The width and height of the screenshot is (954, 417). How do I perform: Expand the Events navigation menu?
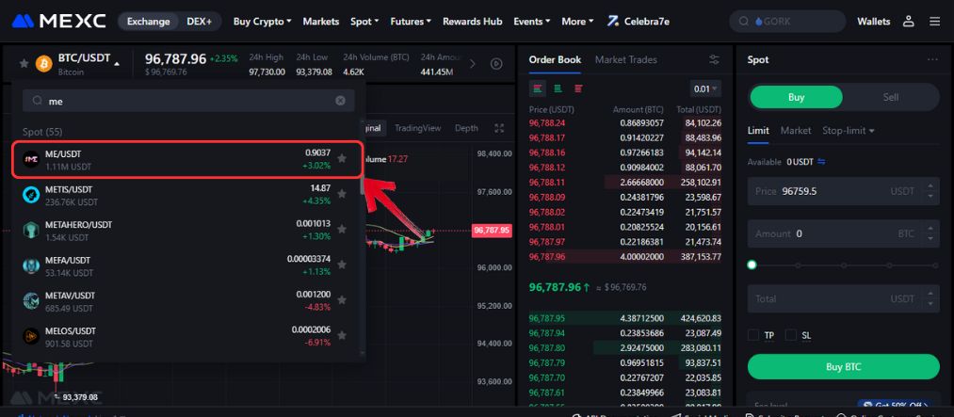tap(532, 22)
